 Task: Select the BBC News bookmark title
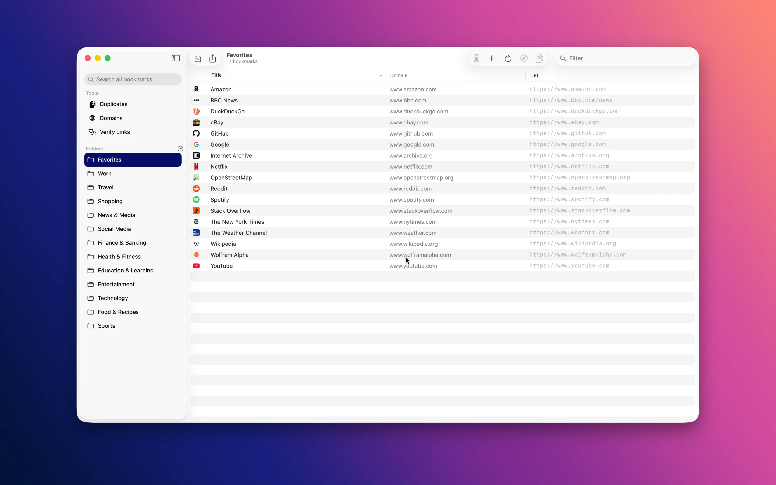pyautogui.click(x=224, y=101)
